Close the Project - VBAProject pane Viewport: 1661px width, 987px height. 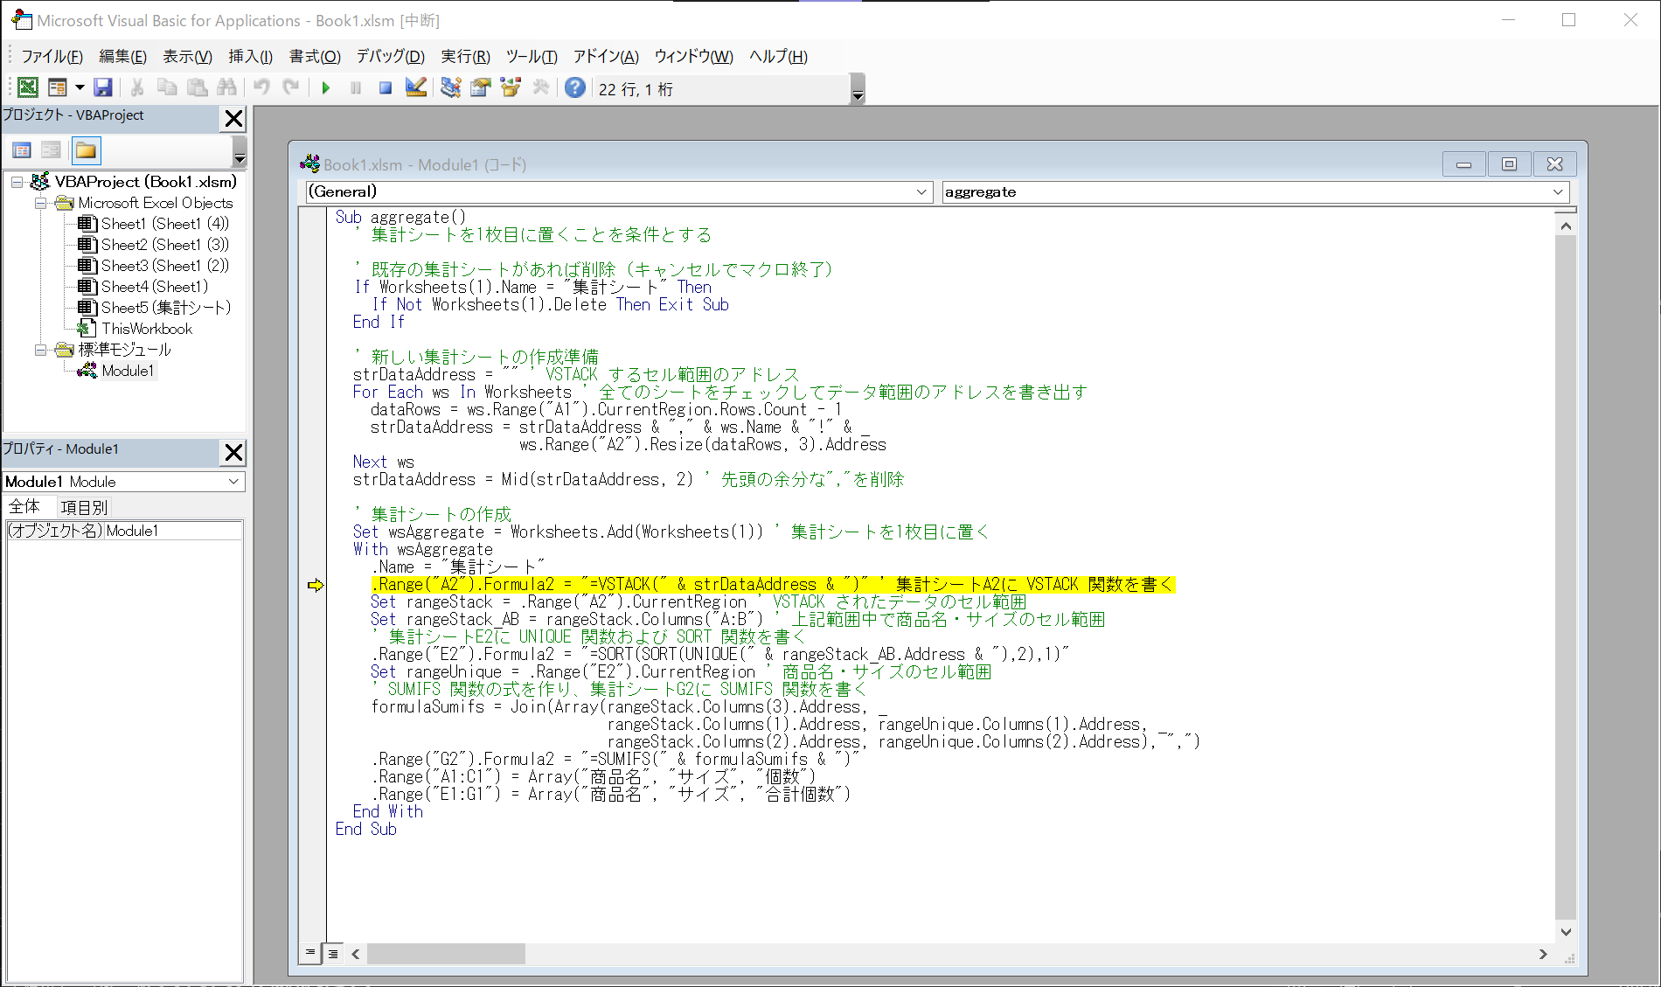233,119
